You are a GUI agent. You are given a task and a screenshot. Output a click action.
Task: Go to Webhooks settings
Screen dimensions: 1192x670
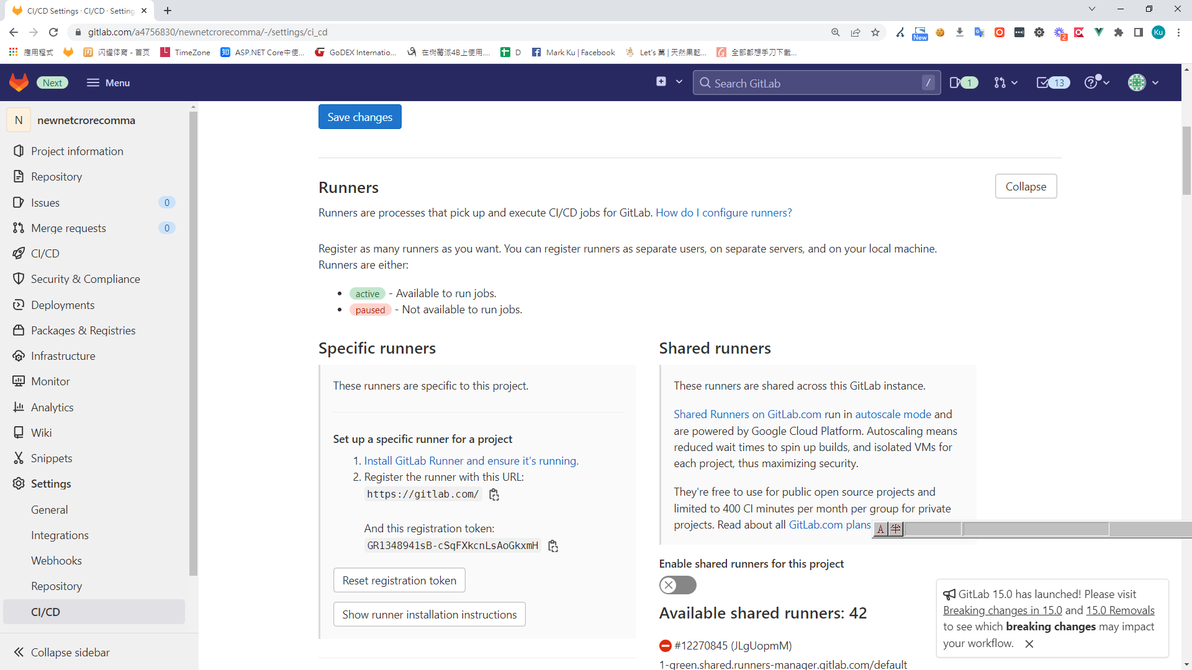[x=56, y=560]
